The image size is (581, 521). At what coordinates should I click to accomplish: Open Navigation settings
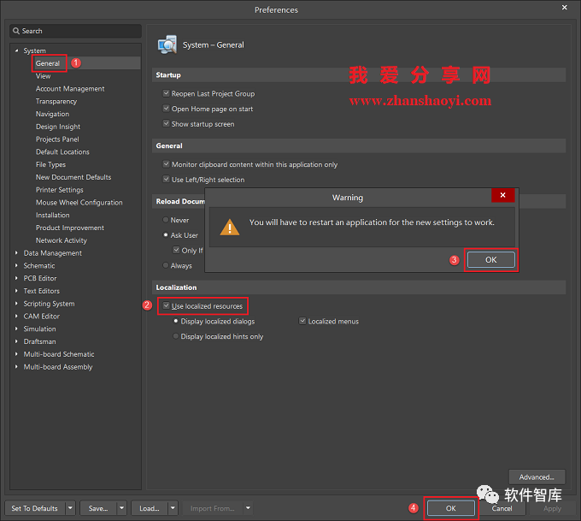(52, 114)
